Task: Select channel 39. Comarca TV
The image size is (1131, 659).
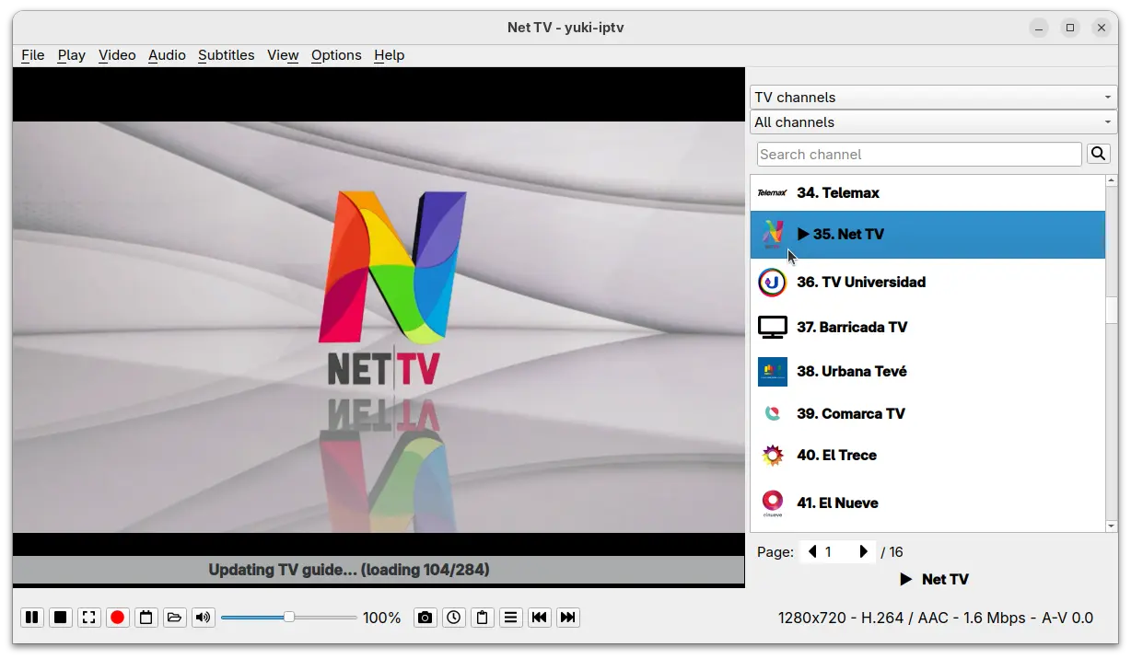Action: click(x=927, y=413)
